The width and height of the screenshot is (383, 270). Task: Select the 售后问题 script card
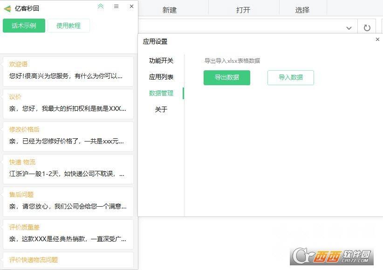coord(68,202)
